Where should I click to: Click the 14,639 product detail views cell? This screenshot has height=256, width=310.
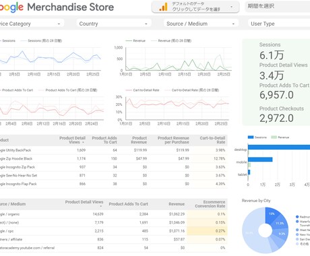pyautogui.click(x=98, y=214)
